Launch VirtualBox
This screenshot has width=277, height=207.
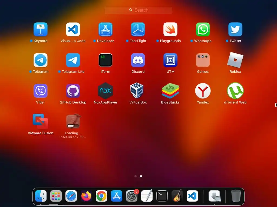tap(137, 90)
